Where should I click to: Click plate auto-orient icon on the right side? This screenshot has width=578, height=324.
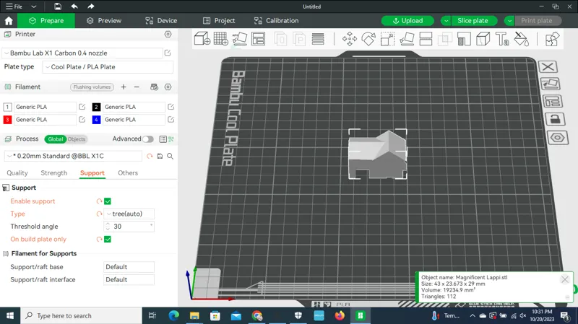[x=550, y=84]
